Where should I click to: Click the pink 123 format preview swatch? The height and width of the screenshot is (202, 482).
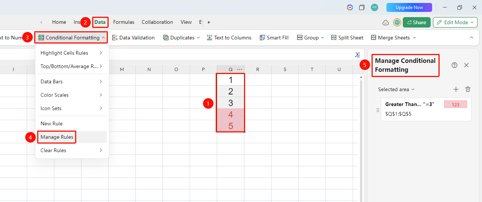click(456, 105)
